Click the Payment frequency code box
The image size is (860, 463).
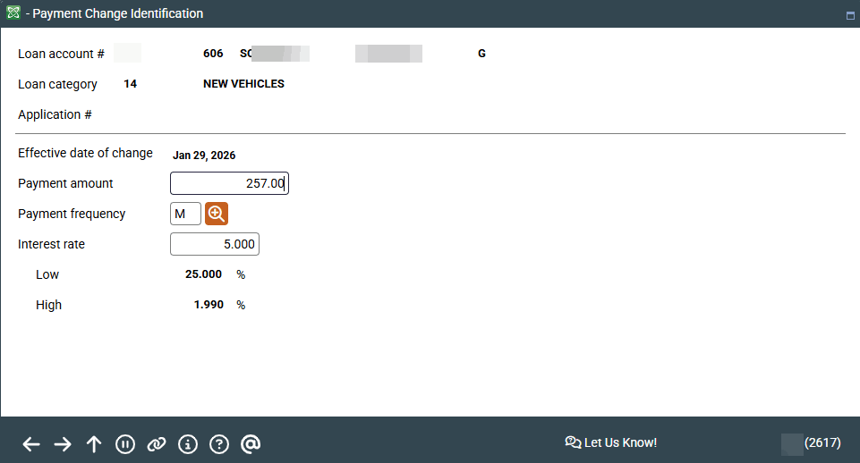tap(185, 214)
